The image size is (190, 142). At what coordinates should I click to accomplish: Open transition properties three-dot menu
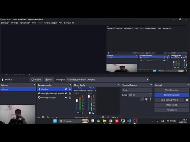[151, 99]
